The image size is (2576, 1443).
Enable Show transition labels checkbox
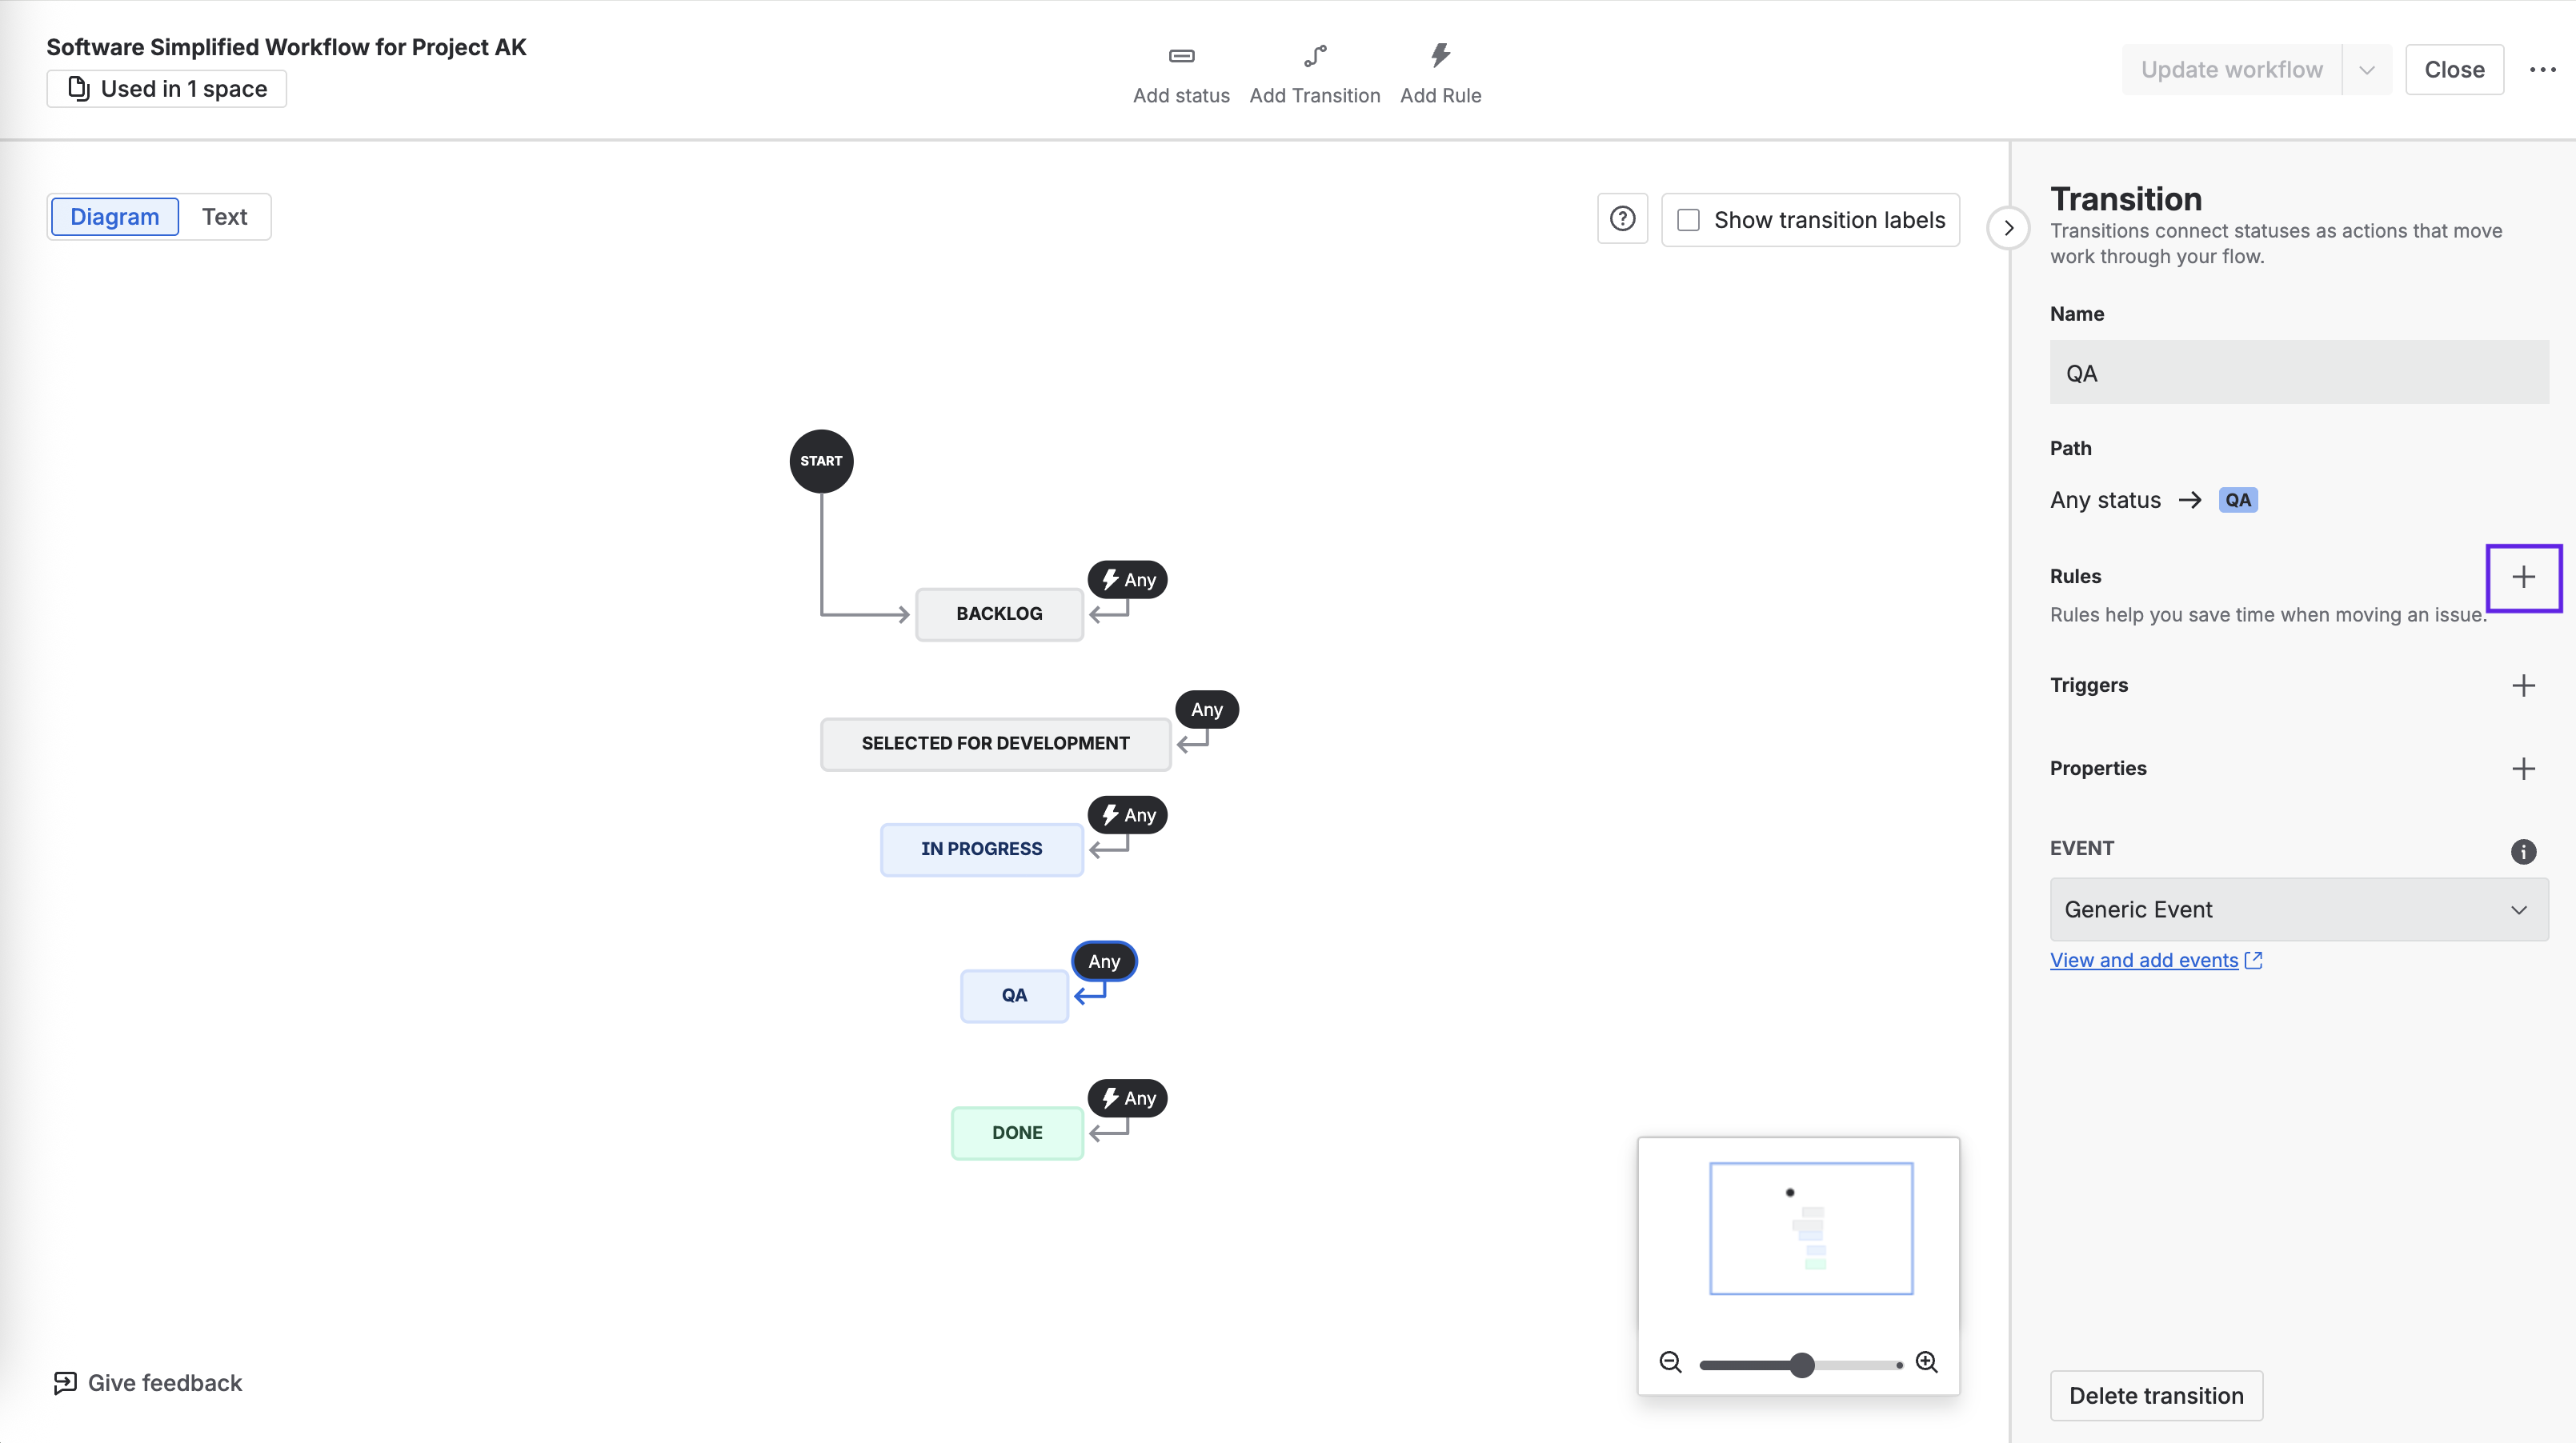[1688, 220]
